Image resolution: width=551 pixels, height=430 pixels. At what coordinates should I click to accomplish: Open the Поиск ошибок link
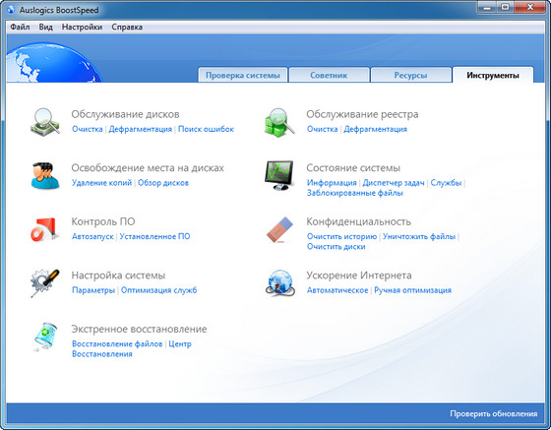206,129
